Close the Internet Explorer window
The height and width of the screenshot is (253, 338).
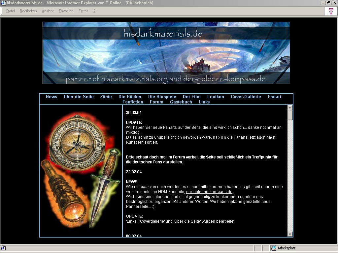[334, 3]
